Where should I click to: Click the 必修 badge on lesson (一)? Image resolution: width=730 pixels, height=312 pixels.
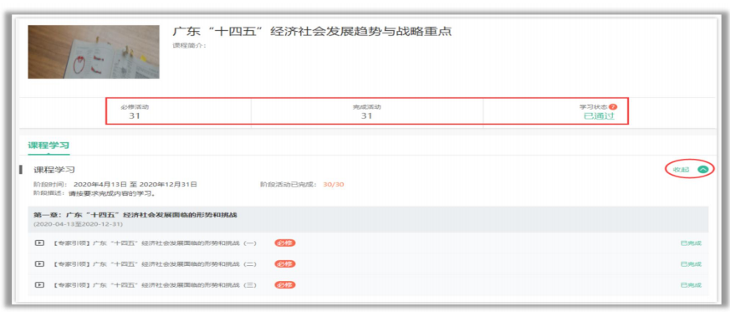[285, 243]
